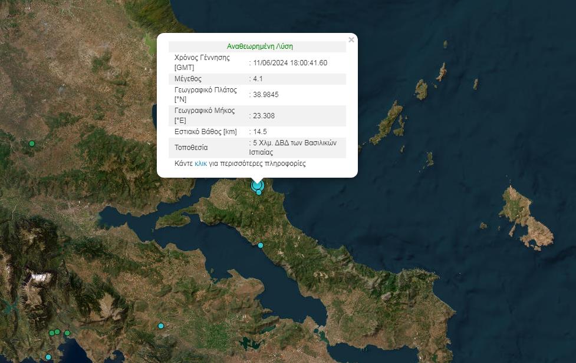
Task: Click the cyan marker on Evia's western coast
Action: click(x=260, y=245)
